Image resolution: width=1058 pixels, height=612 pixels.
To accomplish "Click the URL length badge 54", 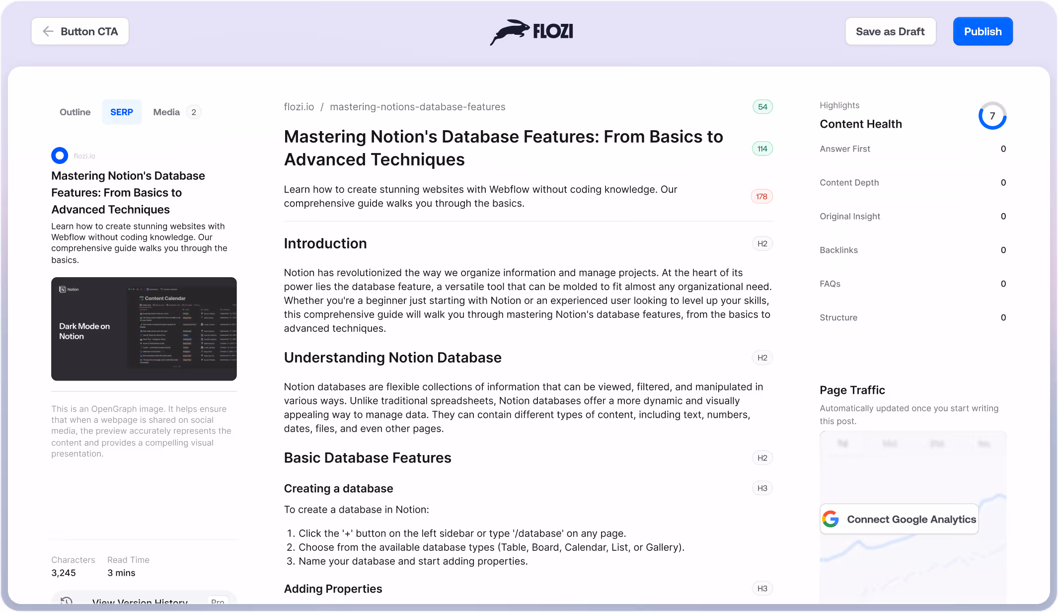I will coord(762,107).
